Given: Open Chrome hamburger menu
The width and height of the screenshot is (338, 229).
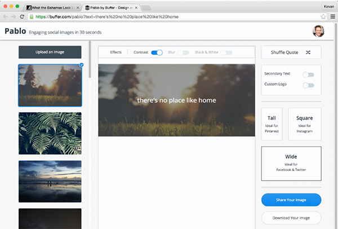Looking at the screenshot, I should pos(332,16).
